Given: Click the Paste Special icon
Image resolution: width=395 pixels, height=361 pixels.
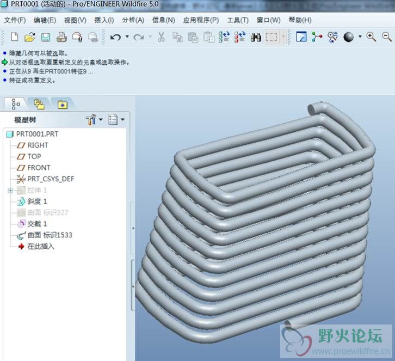Looking at the screenshot, I should (x=209, y=37).
